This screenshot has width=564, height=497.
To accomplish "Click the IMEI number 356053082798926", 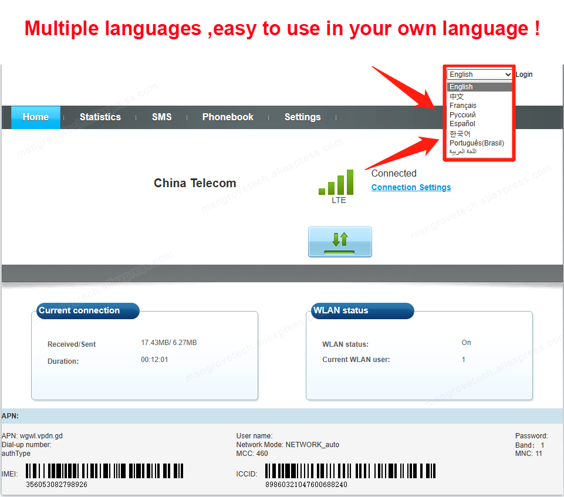I will pos(56,485).
